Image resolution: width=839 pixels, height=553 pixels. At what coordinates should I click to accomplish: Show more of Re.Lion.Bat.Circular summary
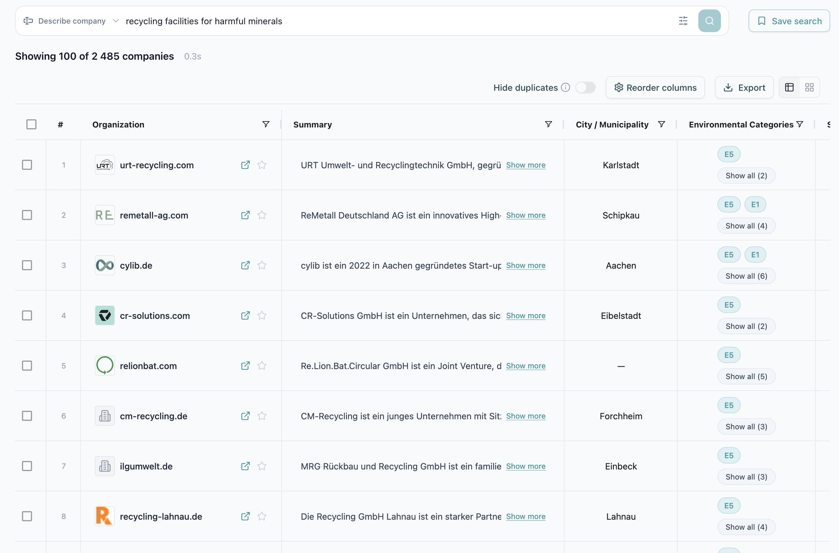(526, 366)
